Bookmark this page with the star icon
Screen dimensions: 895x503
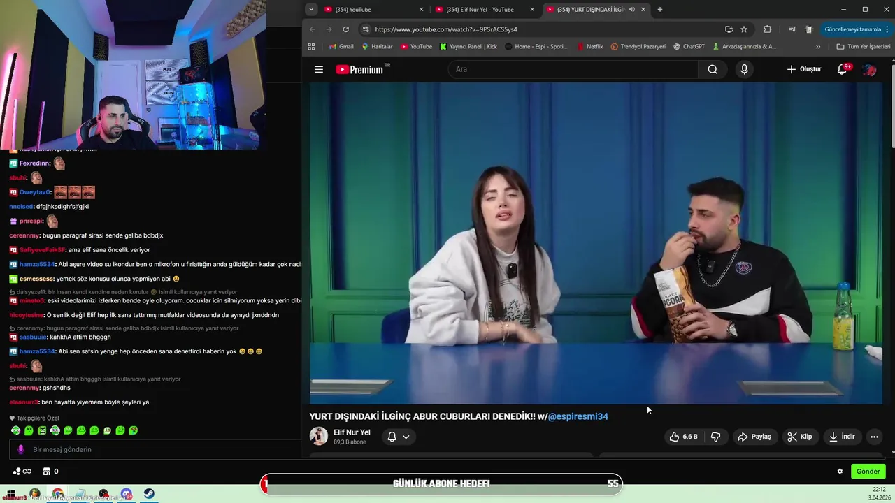pos(744,29)
